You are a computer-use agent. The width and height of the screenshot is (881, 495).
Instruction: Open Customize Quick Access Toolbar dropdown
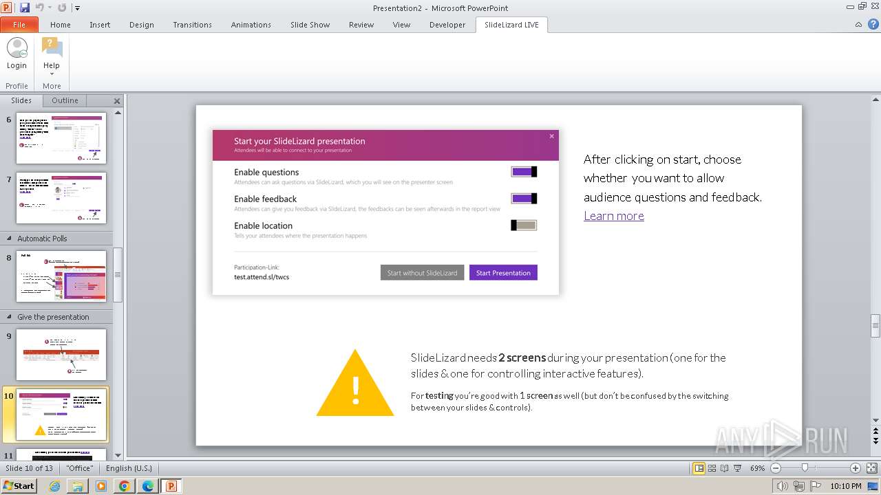77,8
